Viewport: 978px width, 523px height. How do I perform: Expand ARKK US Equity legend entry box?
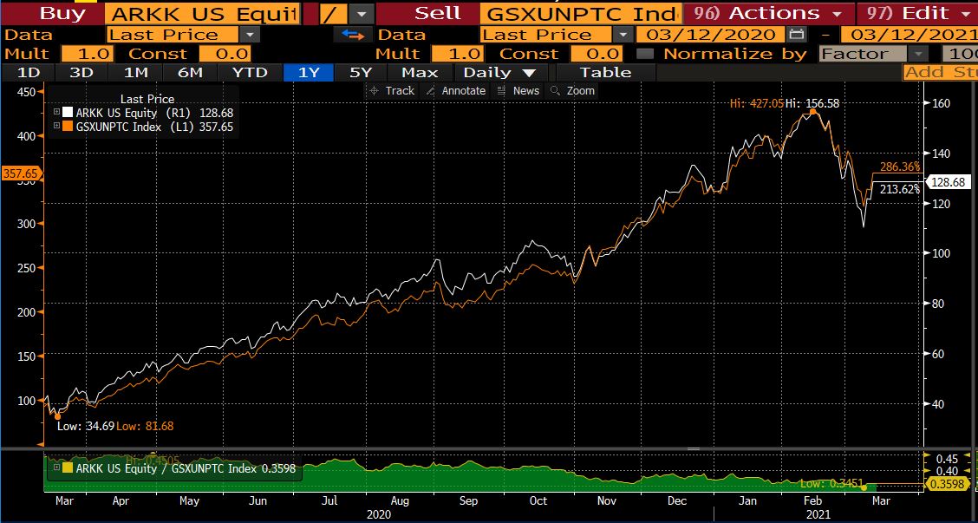(56, 113)
